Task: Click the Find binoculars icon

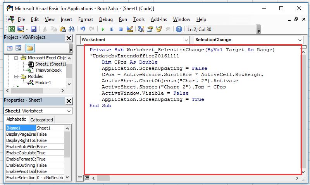Action: pyautogui.click(x=71, y=29)
